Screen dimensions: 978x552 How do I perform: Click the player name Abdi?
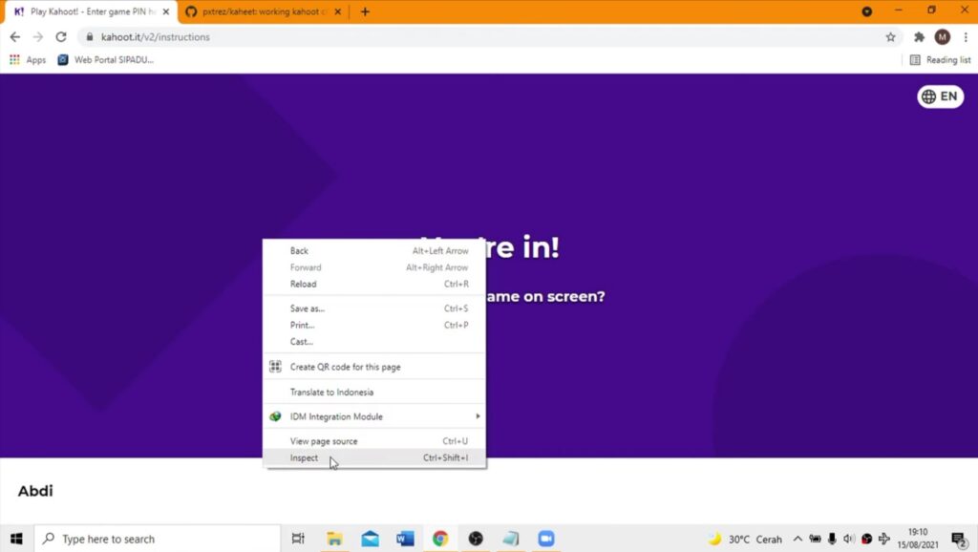(35, 491)
